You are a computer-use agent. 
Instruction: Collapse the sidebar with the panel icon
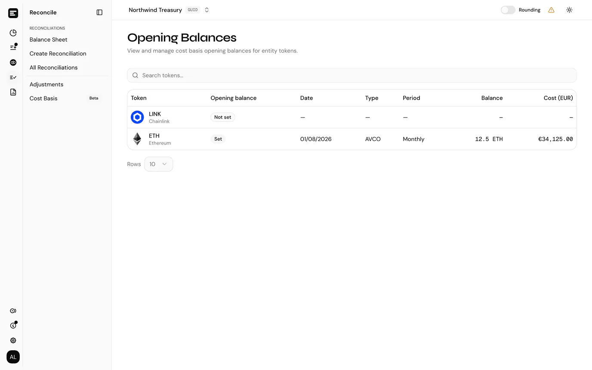coord(99,12)
